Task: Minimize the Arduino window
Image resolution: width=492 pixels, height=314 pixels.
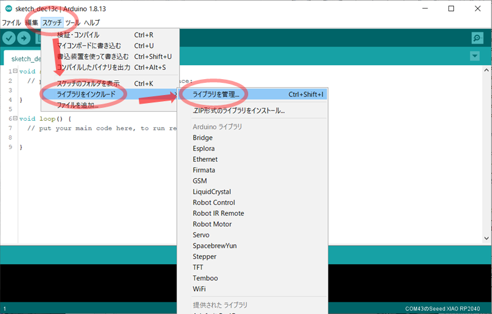Action: click(425, 9)
